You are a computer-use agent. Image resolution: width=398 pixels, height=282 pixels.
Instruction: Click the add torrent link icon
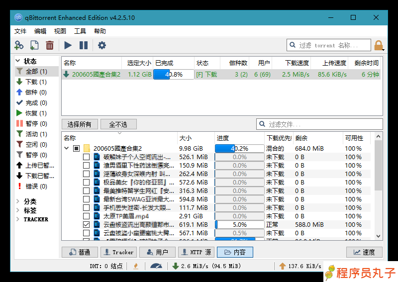[x=19, y=45]
